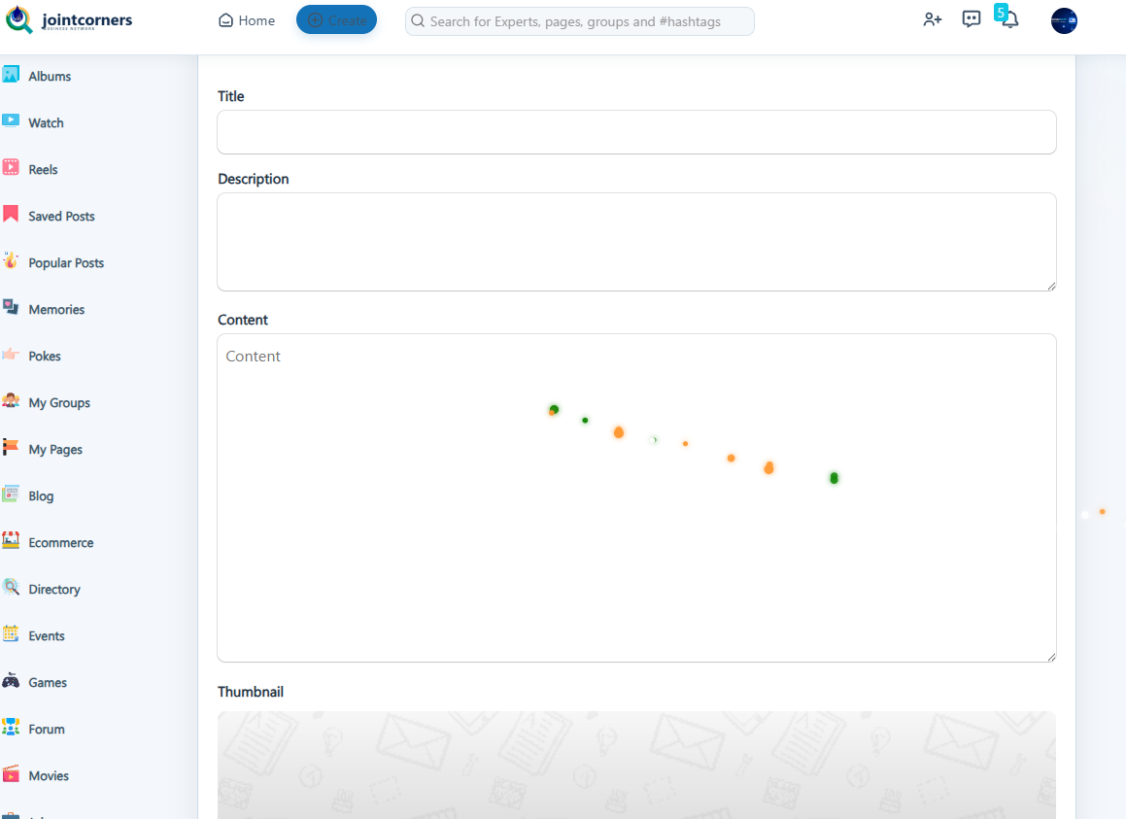Click the Create button
Screen dimensions: 1126x819
pos(337,20)
